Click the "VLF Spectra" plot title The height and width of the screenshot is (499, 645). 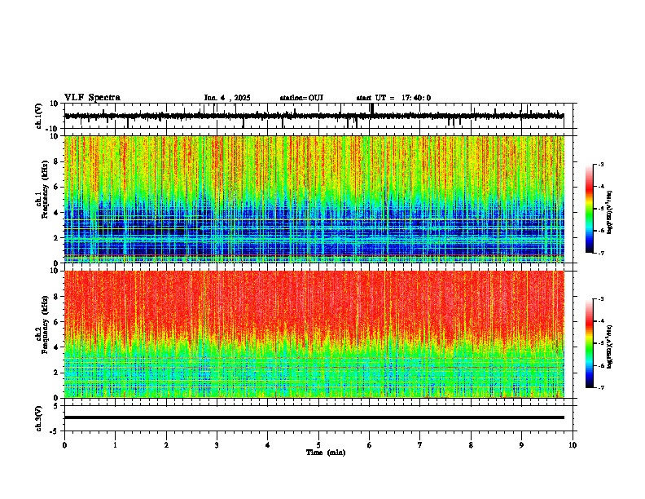(92, 98)
